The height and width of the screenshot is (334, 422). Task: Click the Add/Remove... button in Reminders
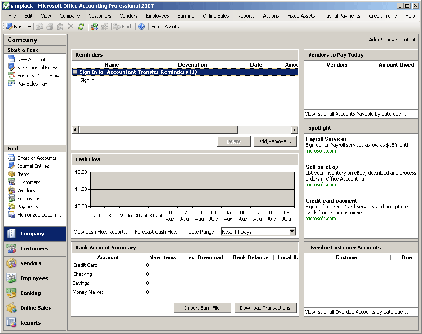click(x=275, y=141)
